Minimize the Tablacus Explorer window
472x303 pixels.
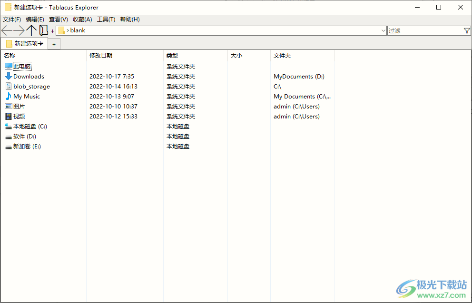(417, 7)
